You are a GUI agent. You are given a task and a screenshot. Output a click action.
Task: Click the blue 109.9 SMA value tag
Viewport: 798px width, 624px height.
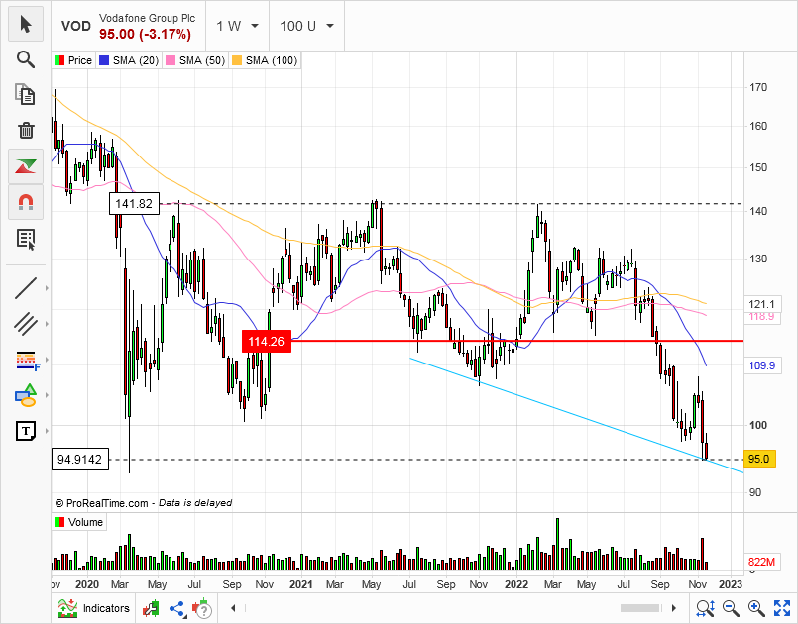[x=761, y=365]
